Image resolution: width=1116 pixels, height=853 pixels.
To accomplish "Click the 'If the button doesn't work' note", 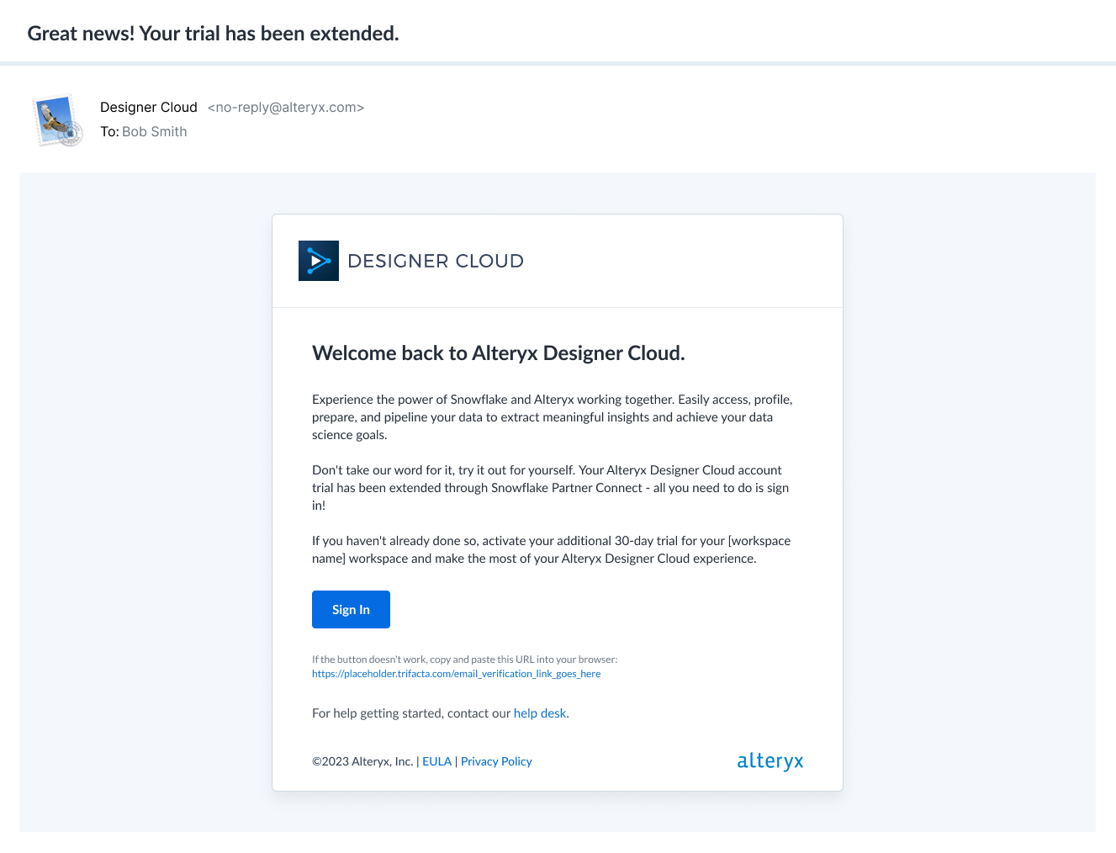I will [464, 660].
